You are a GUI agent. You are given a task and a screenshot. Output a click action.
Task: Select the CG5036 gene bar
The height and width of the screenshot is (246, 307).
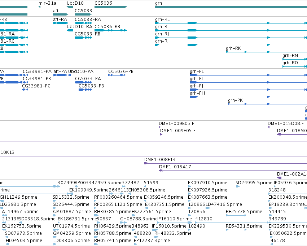point(111,7)
